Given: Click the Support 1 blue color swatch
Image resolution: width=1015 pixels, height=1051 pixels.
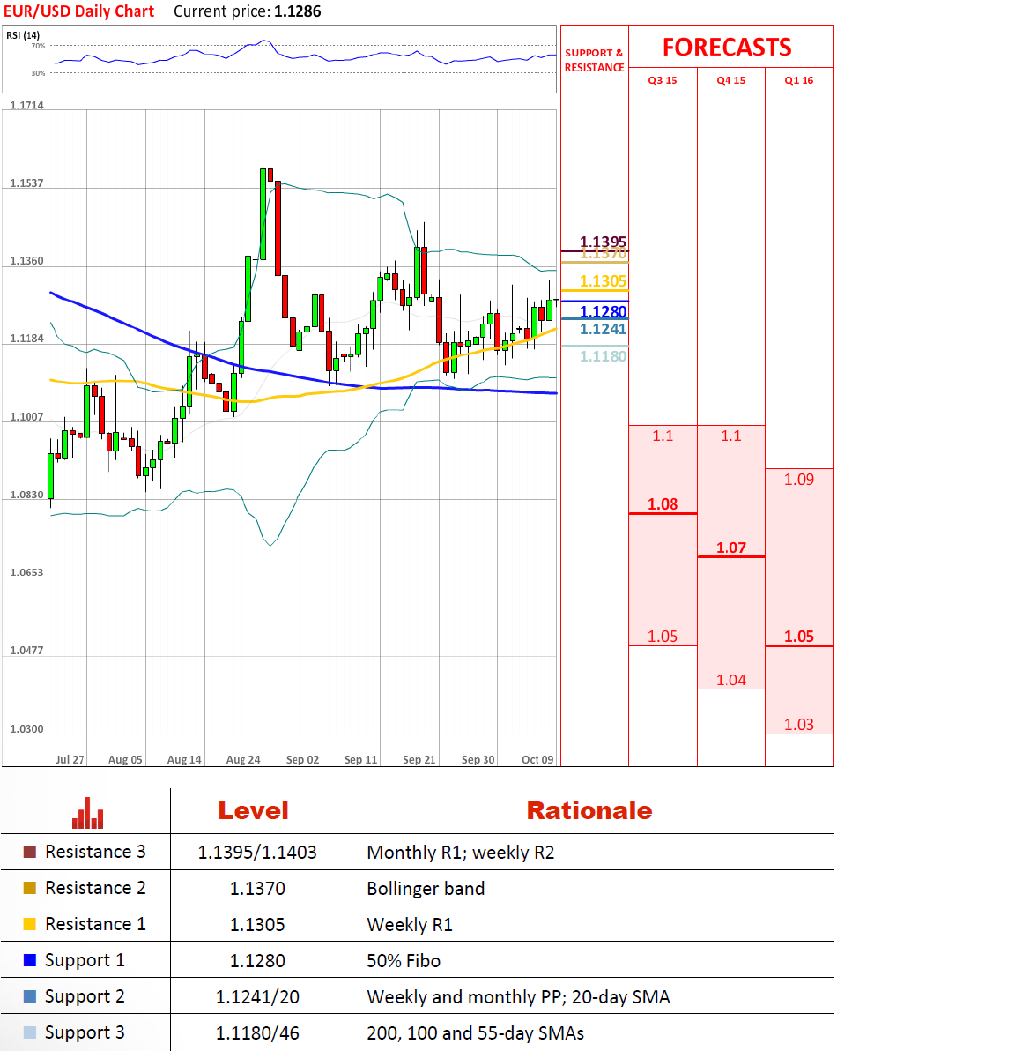Looking at the screenshot, I should coord(29,960).
